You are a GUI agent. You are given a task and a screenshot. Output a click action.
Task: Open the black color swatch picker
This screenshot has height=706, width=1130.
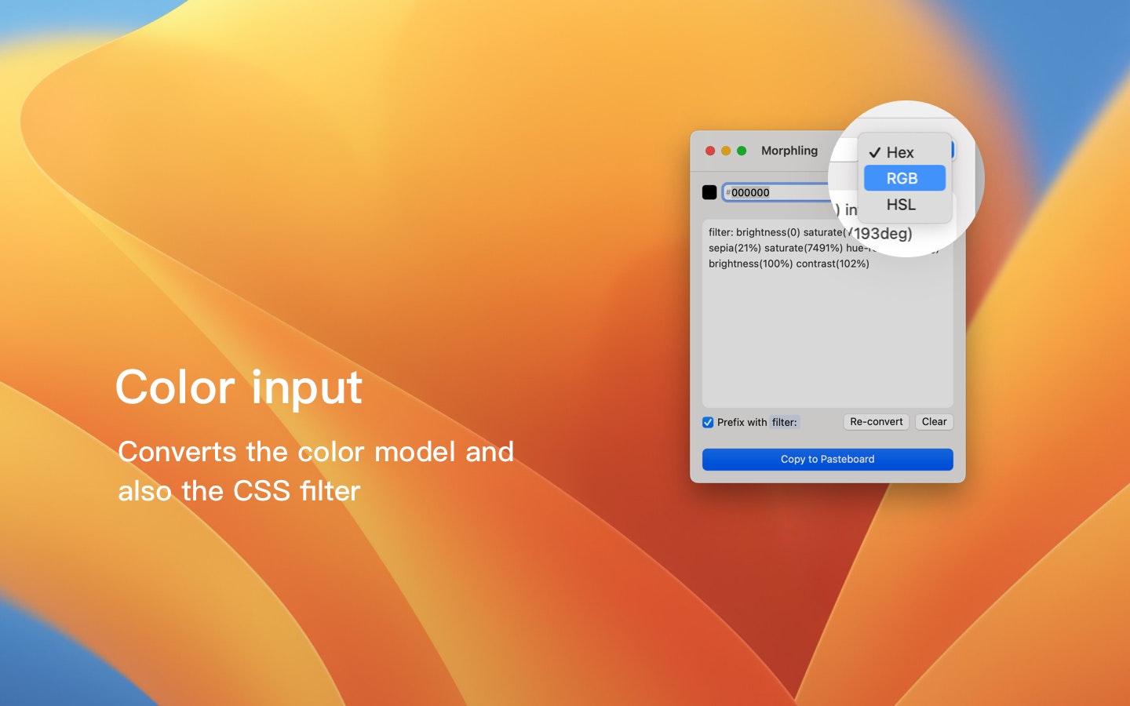(x=709, y=192)
